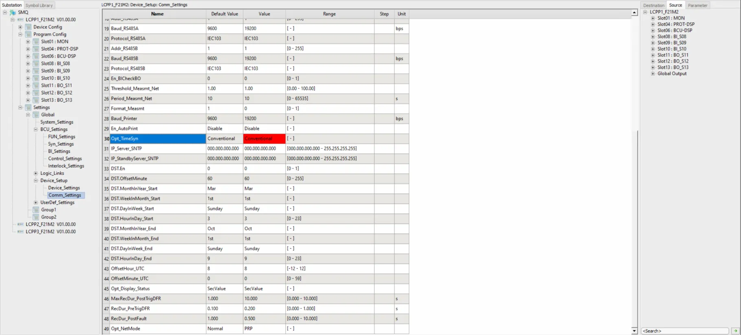The image size is (741, 335).
Task: Click the En_AutoPrint value Disable
Action: [264, 128]
